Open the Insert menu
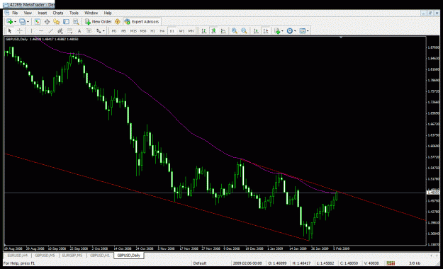 (42, 13)
